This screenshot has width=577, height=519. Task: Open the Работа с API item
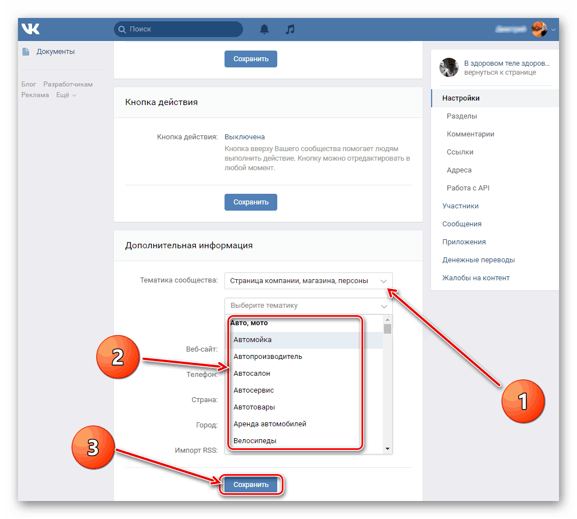[468, 188]
